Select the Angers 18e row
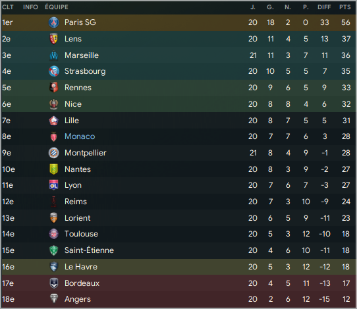357x309 pixels. tap(178, 299)
